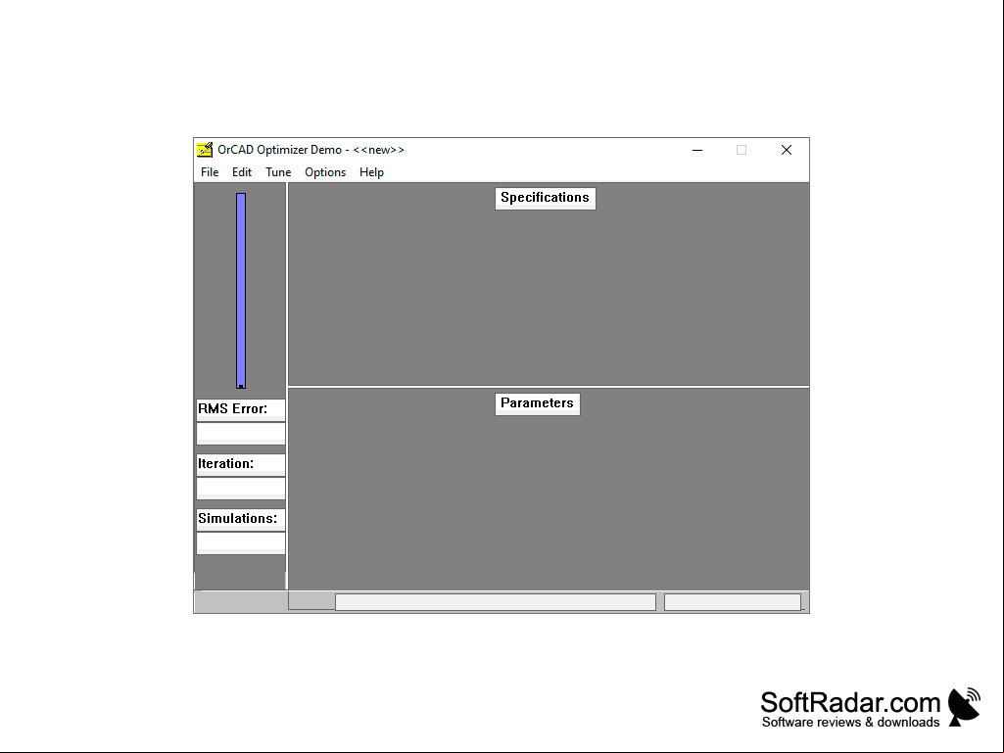Image resolution: width=1004 pixels, height=753 pixels.
Task: Open the Edit menu
Action: [241, 172]
